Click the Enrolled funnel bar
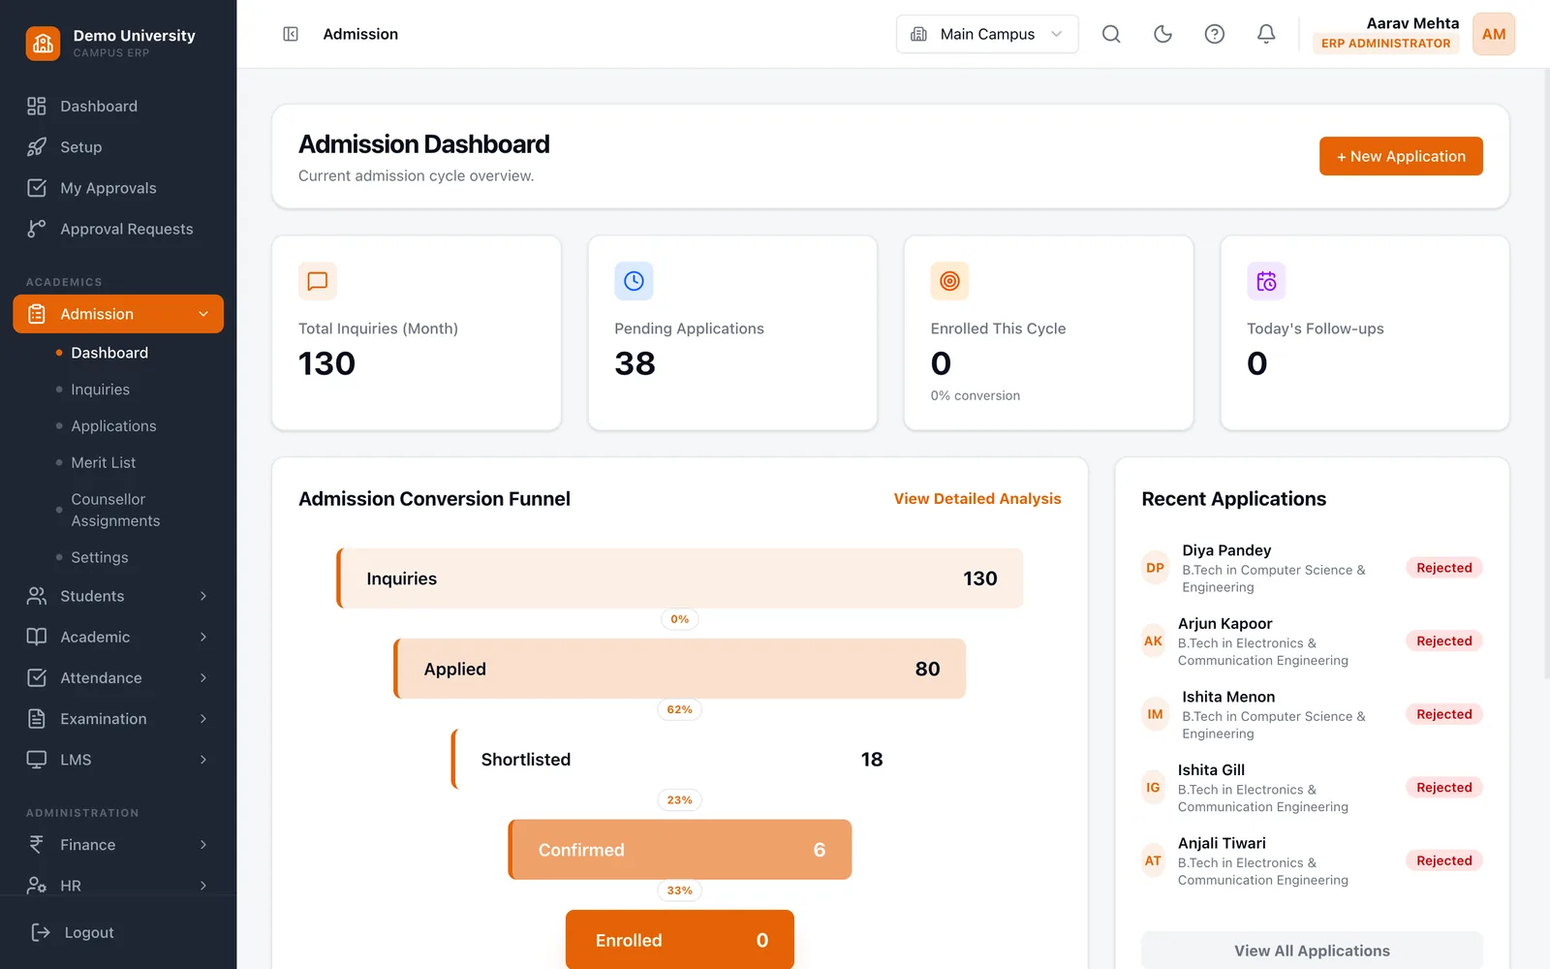Viewport: 1550px width, 969px height. pos(680,940)
